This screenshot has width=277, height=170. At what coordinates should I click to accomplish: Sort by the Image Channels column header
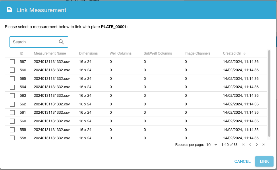point(197,53)
